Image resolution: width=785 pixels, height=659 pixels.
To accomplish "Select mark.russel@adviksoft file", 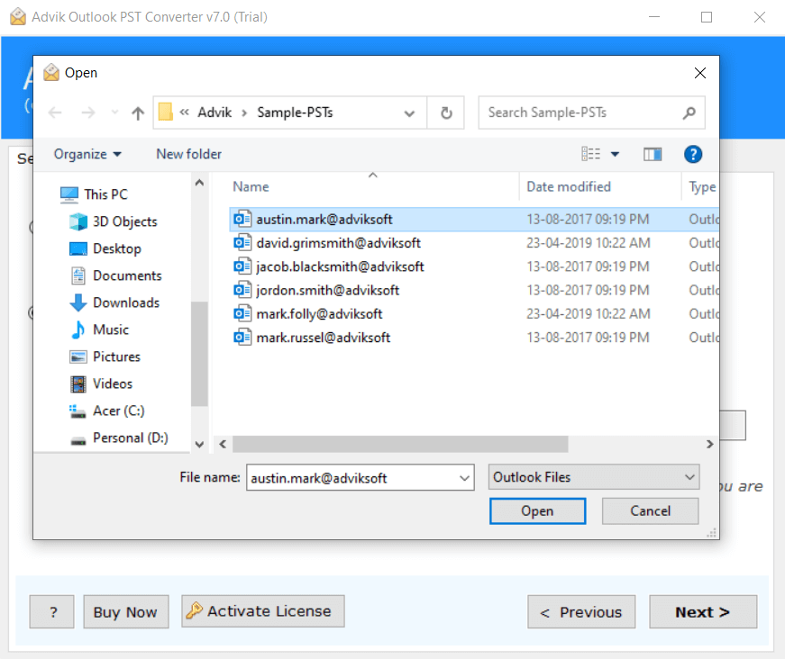I will tap(474, 338).
